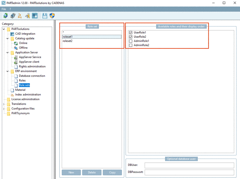Image resolution: width=240 pixels, height=179 pixels.
Task: Uncheck the UserRole2 checkbox
Action: (131, 37)
